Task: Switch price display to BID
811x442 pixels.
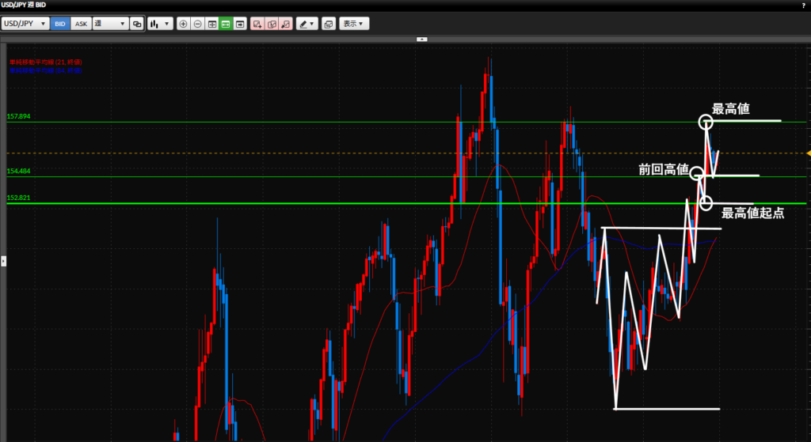Action: (60, 24)
